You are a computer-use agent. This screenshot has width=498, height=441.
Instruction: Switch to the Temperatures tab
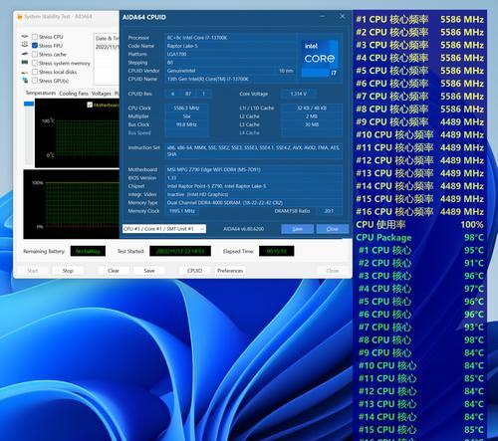pos(41,93)
